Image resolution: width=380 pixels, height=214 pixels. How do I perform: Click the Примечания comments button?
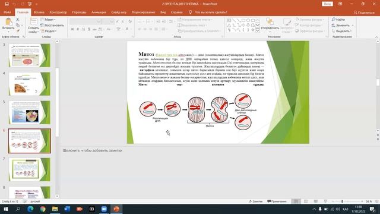[x=277, y=202]
